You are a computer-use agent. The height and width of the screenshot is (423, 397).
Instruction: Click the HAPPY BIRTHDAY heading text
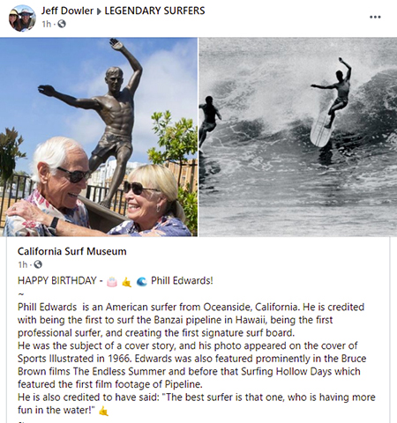(57, 280)
